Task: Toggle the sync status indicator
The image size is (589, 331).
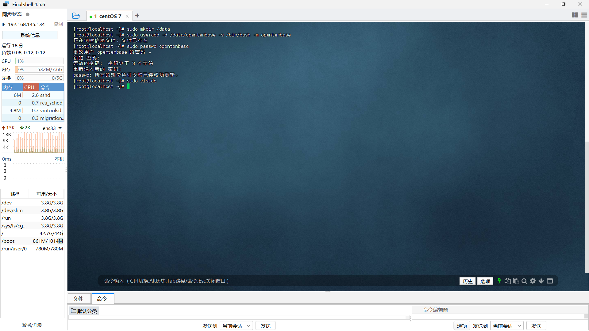Action: (28, 14)
